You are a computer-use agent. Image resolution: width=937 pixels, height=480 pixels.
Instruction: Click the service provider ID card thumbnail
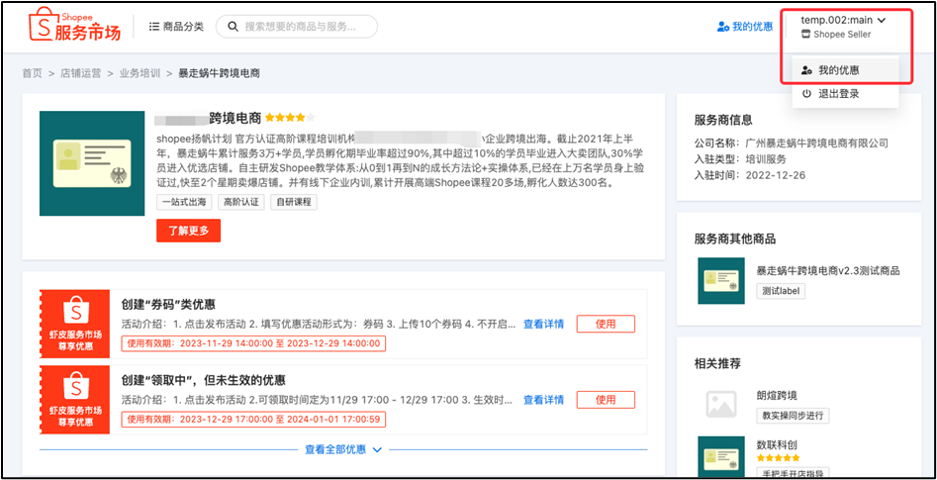click(92, 163)
